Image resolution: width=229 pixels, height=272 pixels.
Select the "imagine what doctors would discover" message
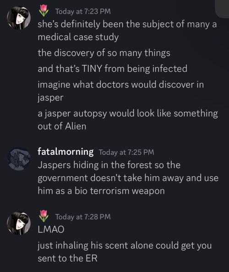tap(121, 91)
